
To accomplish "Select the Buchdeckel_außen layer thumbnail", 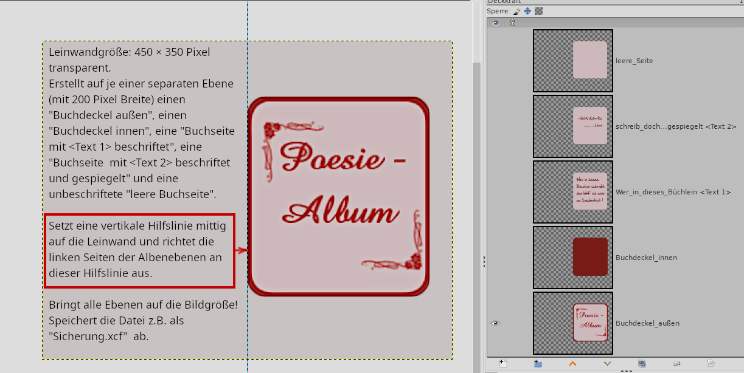I will 573,323.
